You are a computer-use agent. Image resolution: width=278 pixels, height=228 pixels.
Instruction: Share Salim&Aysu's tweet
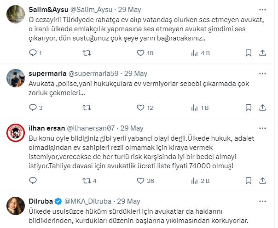[x=262, y=53]
